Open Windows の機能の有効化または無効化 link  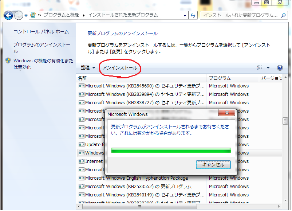pyautogui.click(x=43, y=64)
